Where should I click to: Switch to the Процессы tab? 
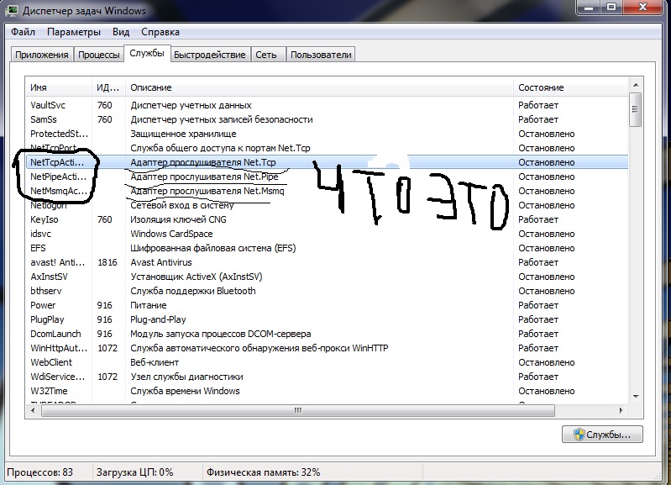point(99,55)
